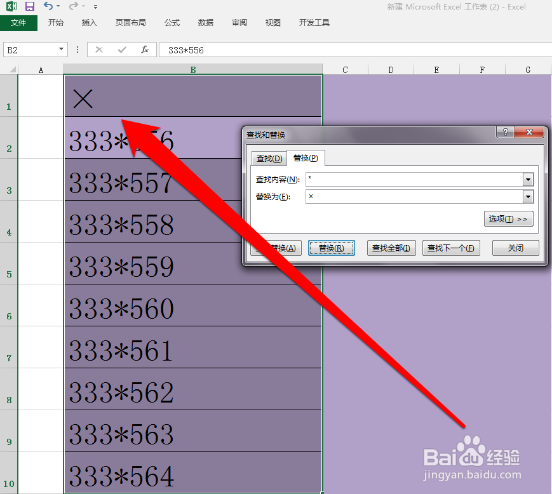Click the 选项(T) >> button
552x494 pixels.
508,219
